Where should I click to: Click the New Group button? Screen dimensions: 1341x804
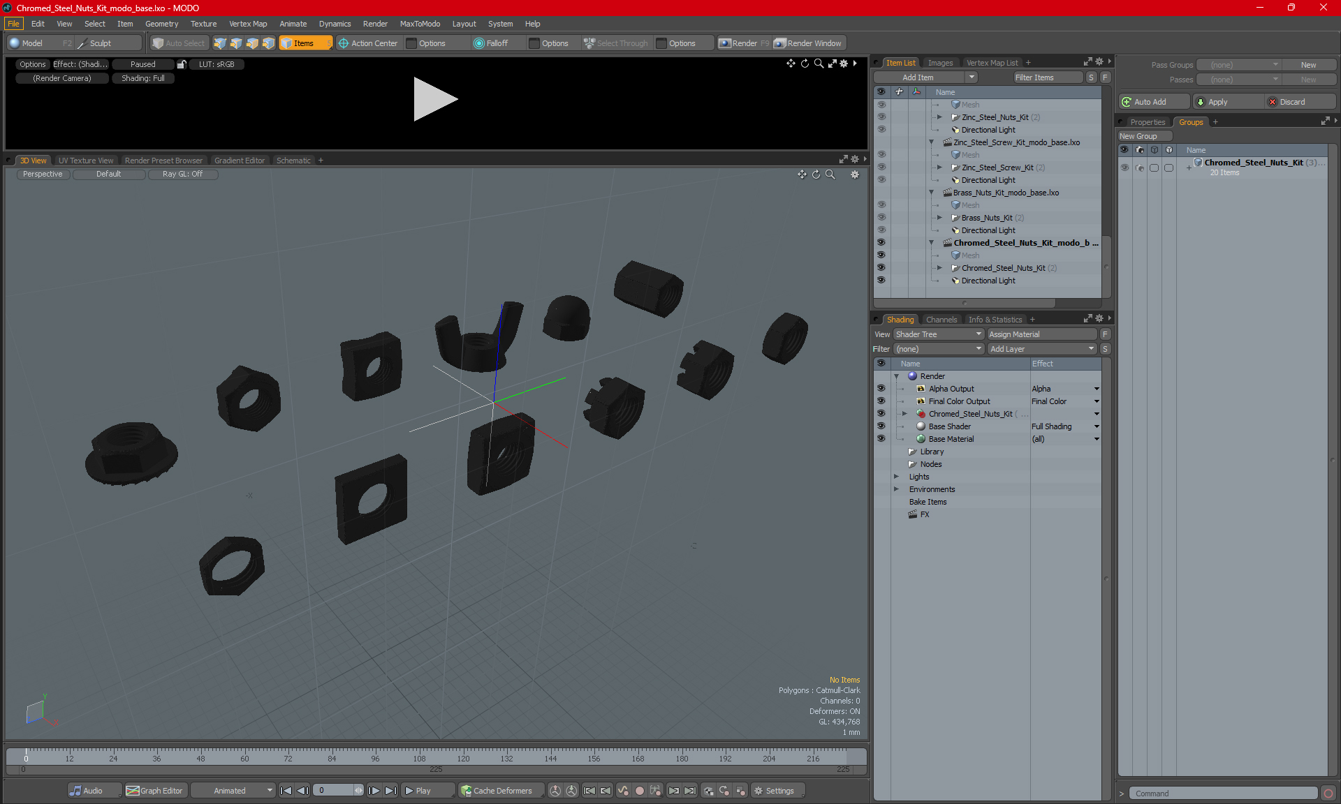(1144, 136)
